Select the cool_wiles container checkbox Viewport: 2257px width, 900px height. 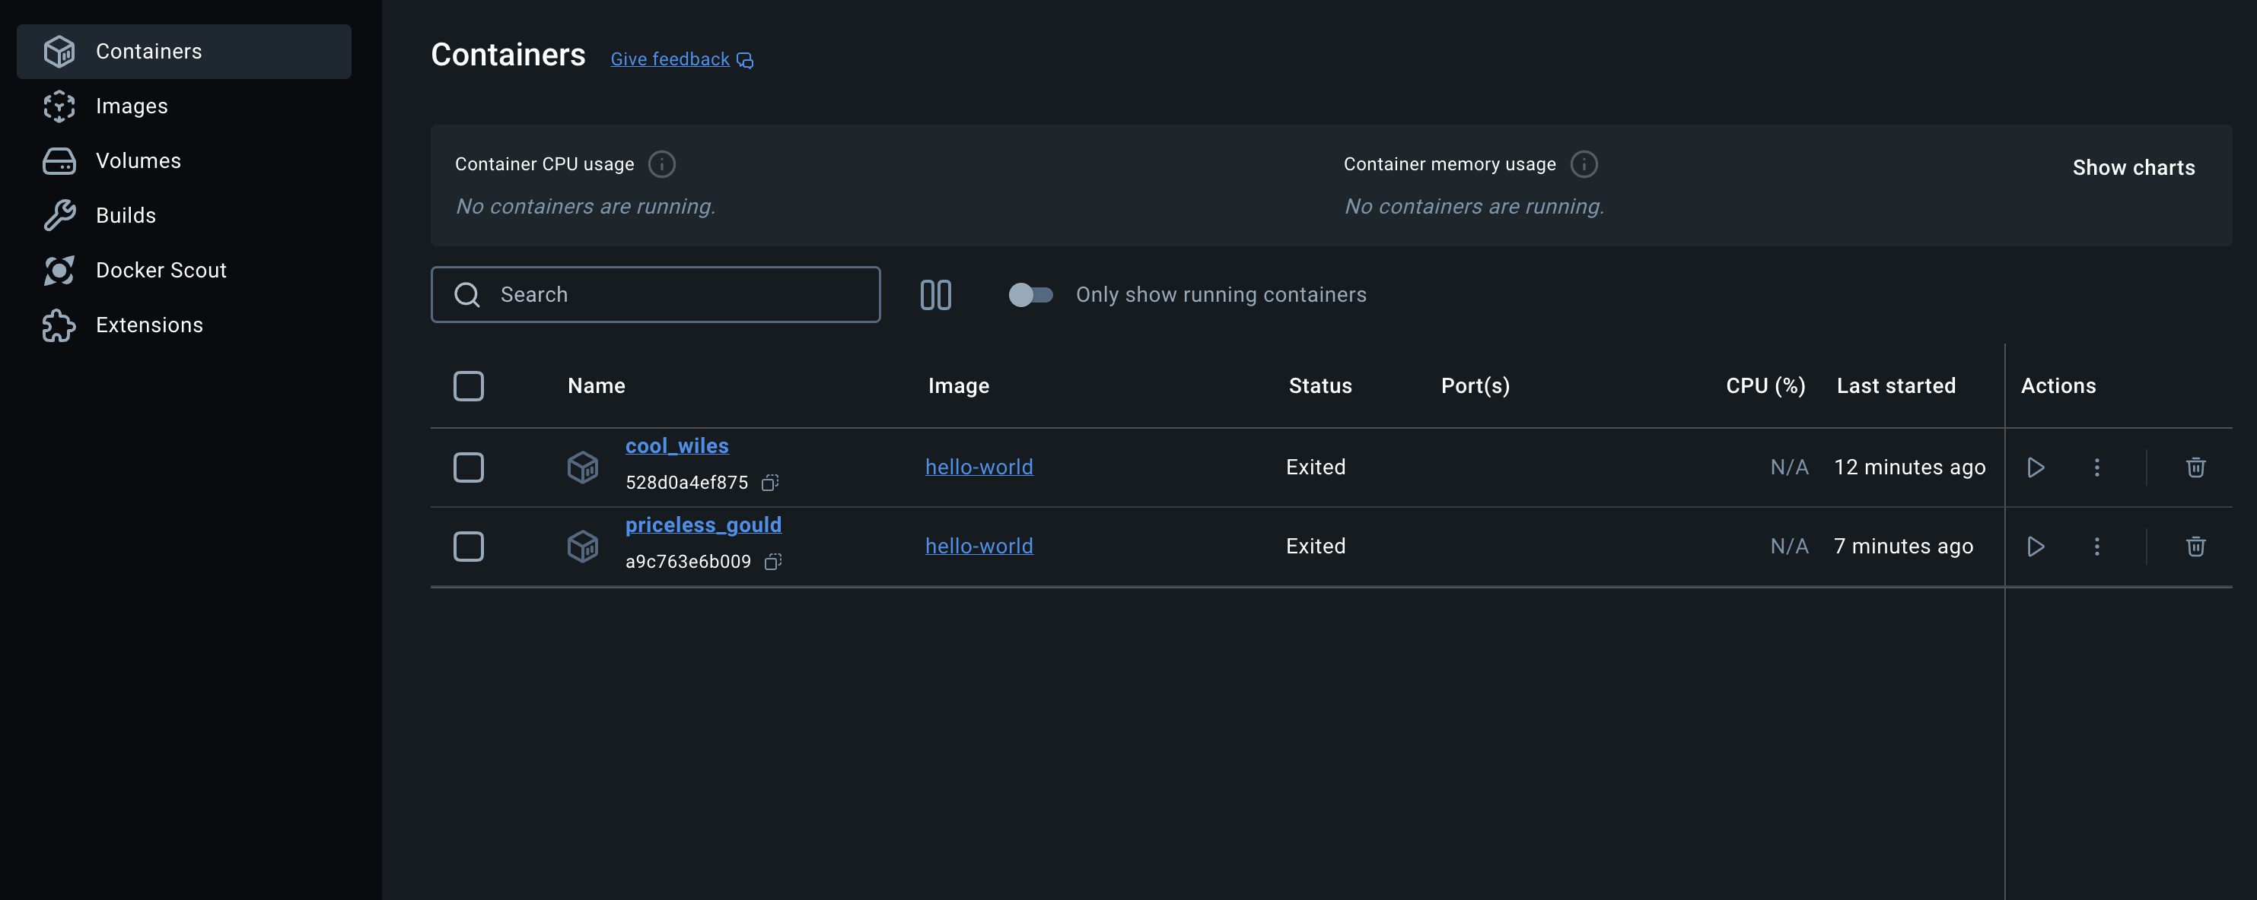click(x=469, y=467)
